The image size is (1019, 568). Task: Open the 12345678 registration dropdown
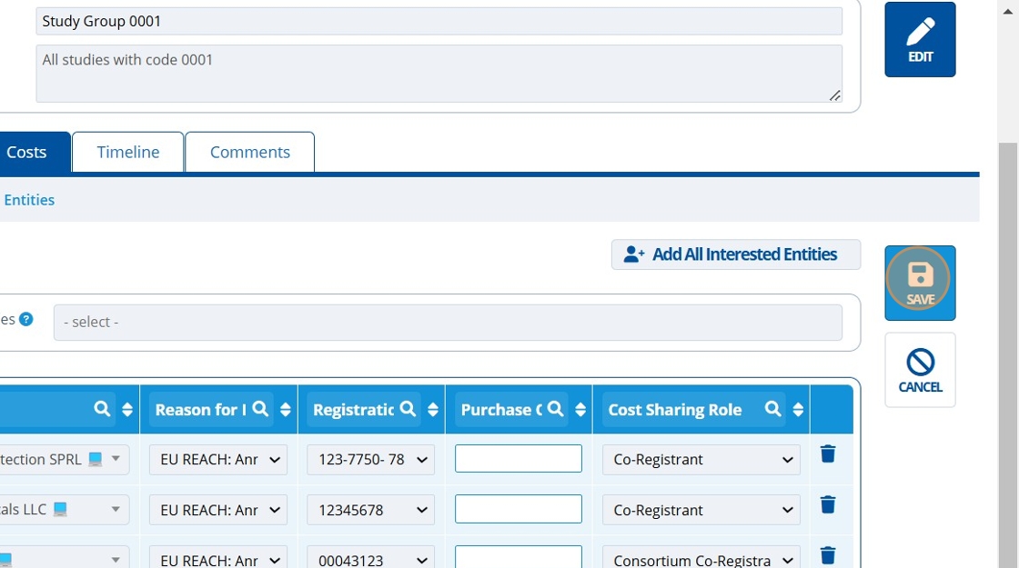point(370,510)
